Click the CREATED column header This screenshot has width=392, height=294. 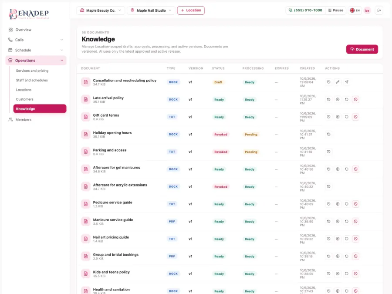pos(307,68)
